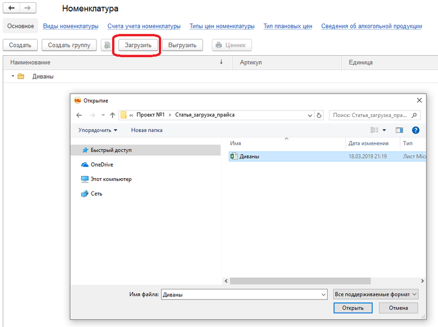Click dialog back navigation arrow

[x=79, y=115]
